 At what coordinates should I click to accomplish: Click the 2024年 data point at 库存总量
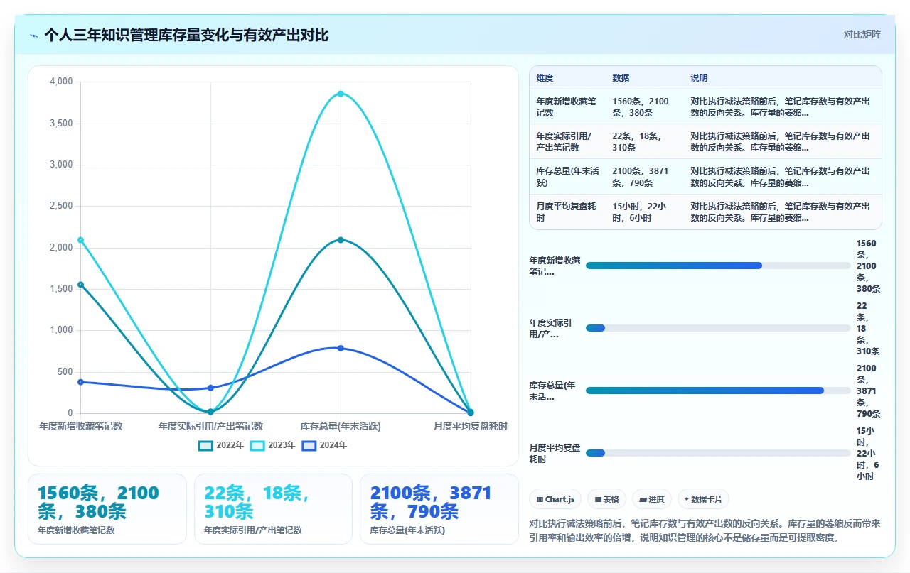[x=341, y=348]
